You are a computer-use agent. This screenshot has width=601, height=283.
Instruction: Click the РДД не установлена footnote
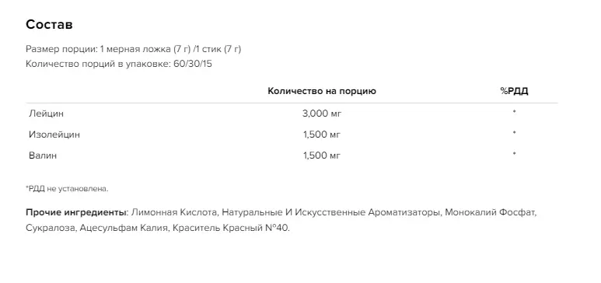point(67,189)
